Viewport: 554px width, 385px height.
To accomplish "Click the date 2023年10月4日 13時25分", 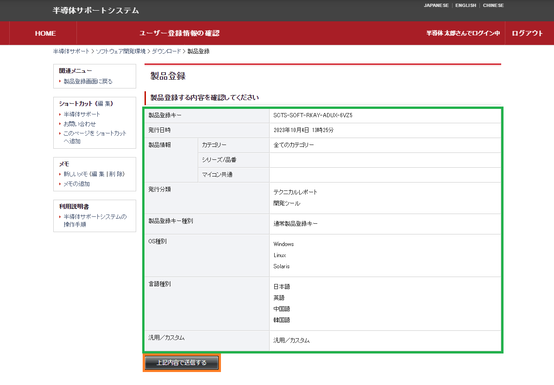I will click(x=303, y=130).
